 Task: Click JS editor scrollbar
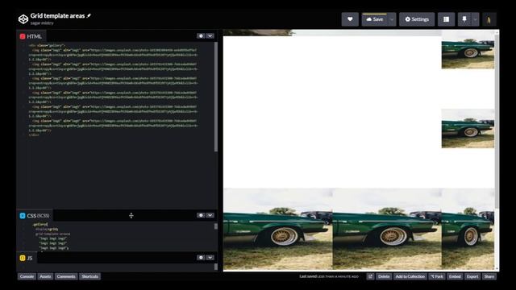pos(216,267)
